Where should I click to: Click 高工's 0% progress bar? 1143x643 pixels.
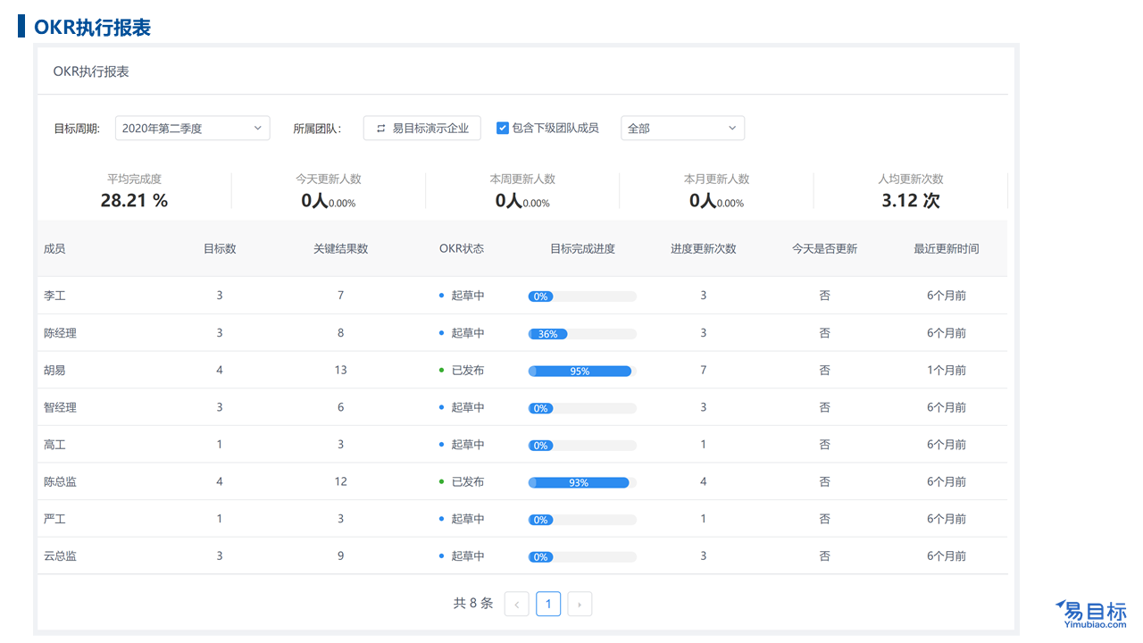(x=582, y=446)
